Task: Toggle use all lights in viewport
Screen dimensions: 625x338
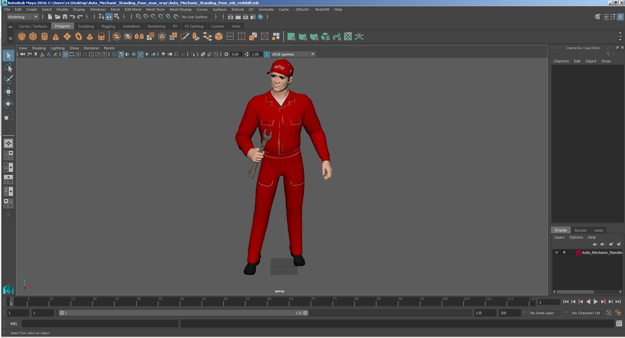Action: point(147,54)
